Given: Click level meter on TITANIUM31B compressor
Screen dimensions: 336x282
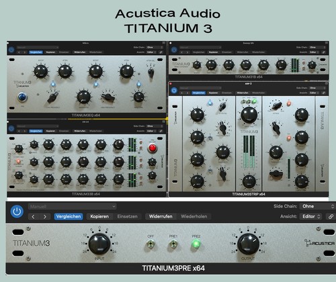Looking at the screenshot, I should point(295,65).
